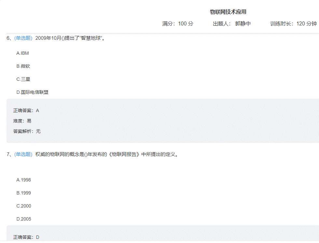The width and height of the screenshot is (319, 243).
Task: Select option D.国际电信联盟
Action: point(32,92)
